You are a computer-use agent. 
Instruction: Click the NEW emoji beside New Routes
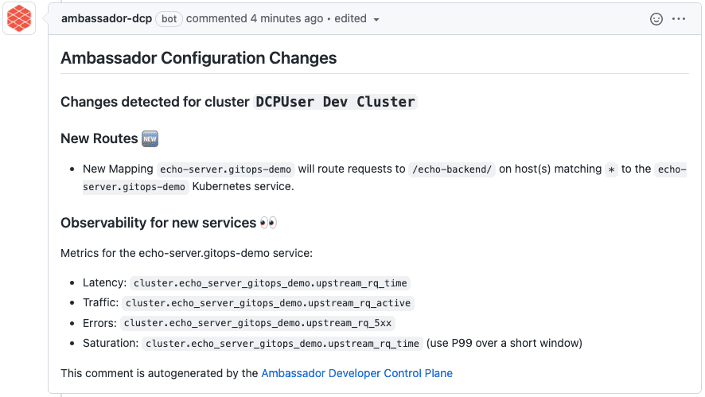[150, 138]
